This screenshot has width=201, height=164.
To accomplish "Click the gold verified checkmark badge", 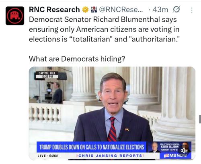I will [85, 10].
